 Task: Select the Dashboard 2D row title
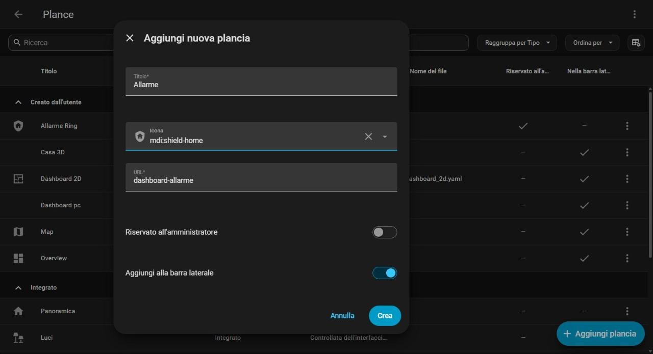coord(61,179)
